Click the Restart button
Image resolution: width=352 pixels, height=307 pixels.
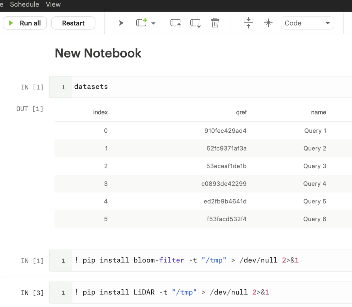pos(73,23)
